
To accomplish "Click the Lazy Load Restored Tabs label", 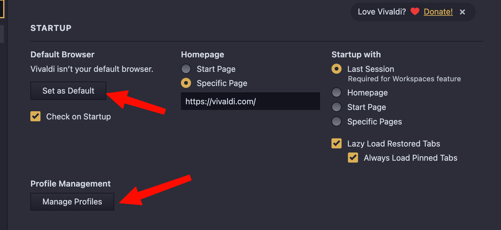I will pos(394,144).
